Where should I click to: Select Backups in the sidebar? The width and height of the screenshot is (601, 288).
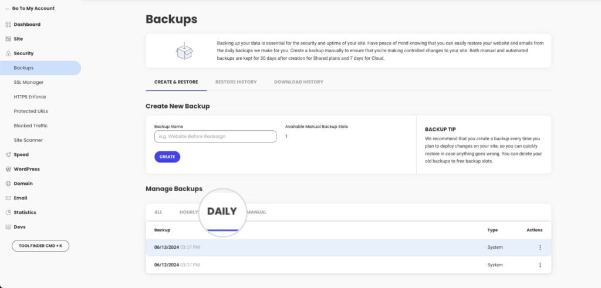40,68
